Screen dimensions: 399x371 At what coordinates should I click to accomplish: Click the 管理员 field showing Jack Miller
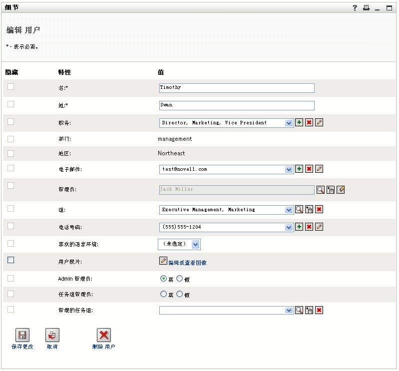point(237,190)
